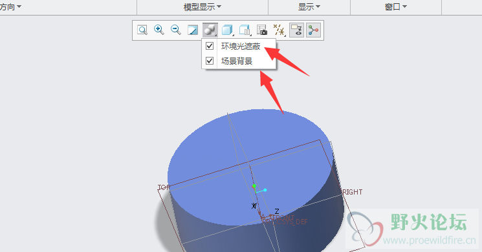Image resolution: width=482 pixels, height=252 pixels.
Task: Click the Repaint screen icon
Action: click(193, 30)
